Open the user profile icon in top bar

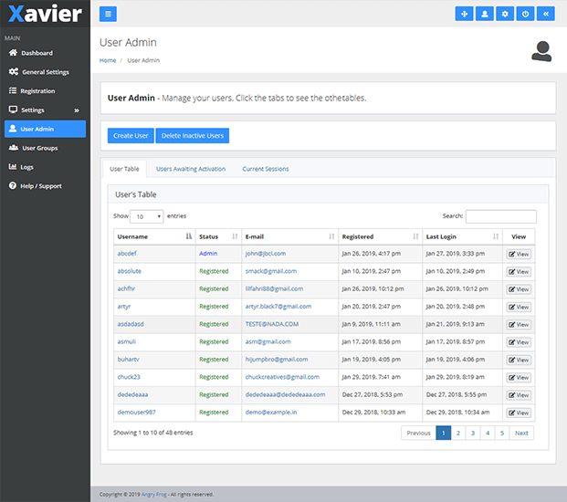tap(485, 14)
